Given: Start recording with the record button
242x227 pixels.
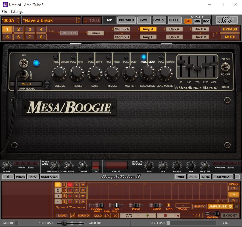Looking at the screenshot, I should [x=165, y=215].
